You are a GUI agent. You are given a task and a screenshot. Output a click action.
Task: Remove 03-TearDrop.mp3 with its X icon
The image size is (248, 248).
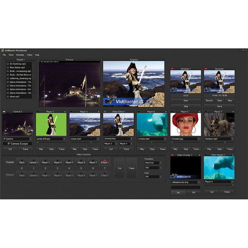coord(7,64)
